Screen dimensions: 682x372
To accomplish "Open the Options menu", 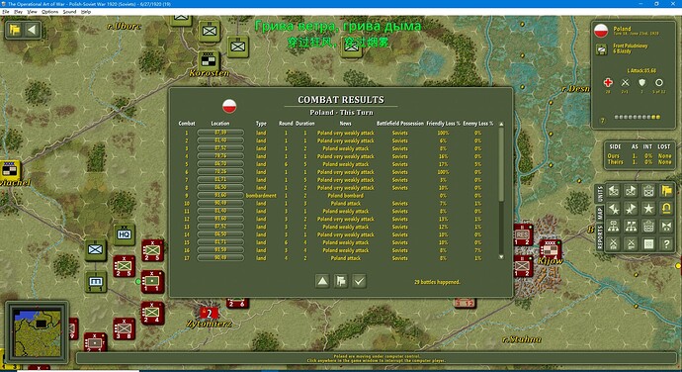I will [50, 12].
